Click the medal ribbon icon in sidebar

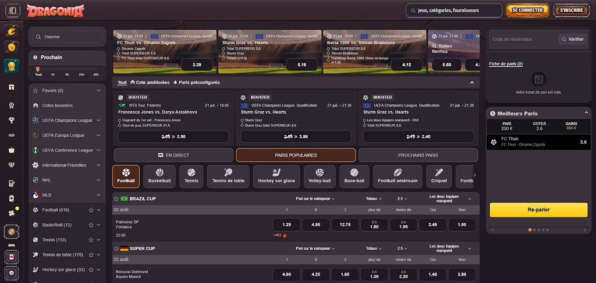pyautogui.click(x=12, y=105)
